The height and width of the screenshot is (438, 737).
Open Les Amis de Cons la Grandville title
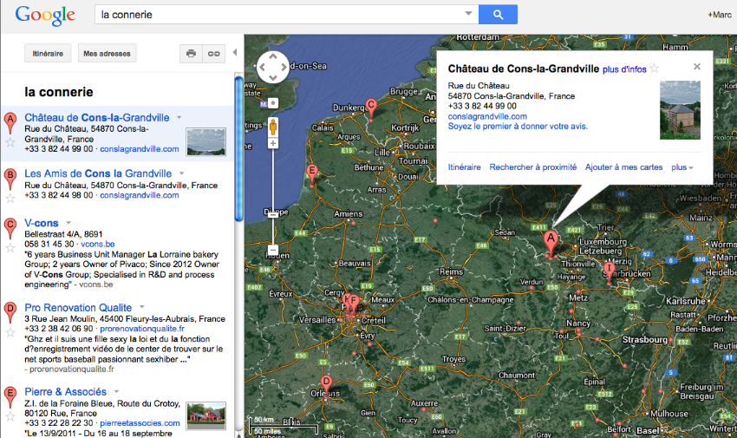pyautogui.click(x=98, y=173)
